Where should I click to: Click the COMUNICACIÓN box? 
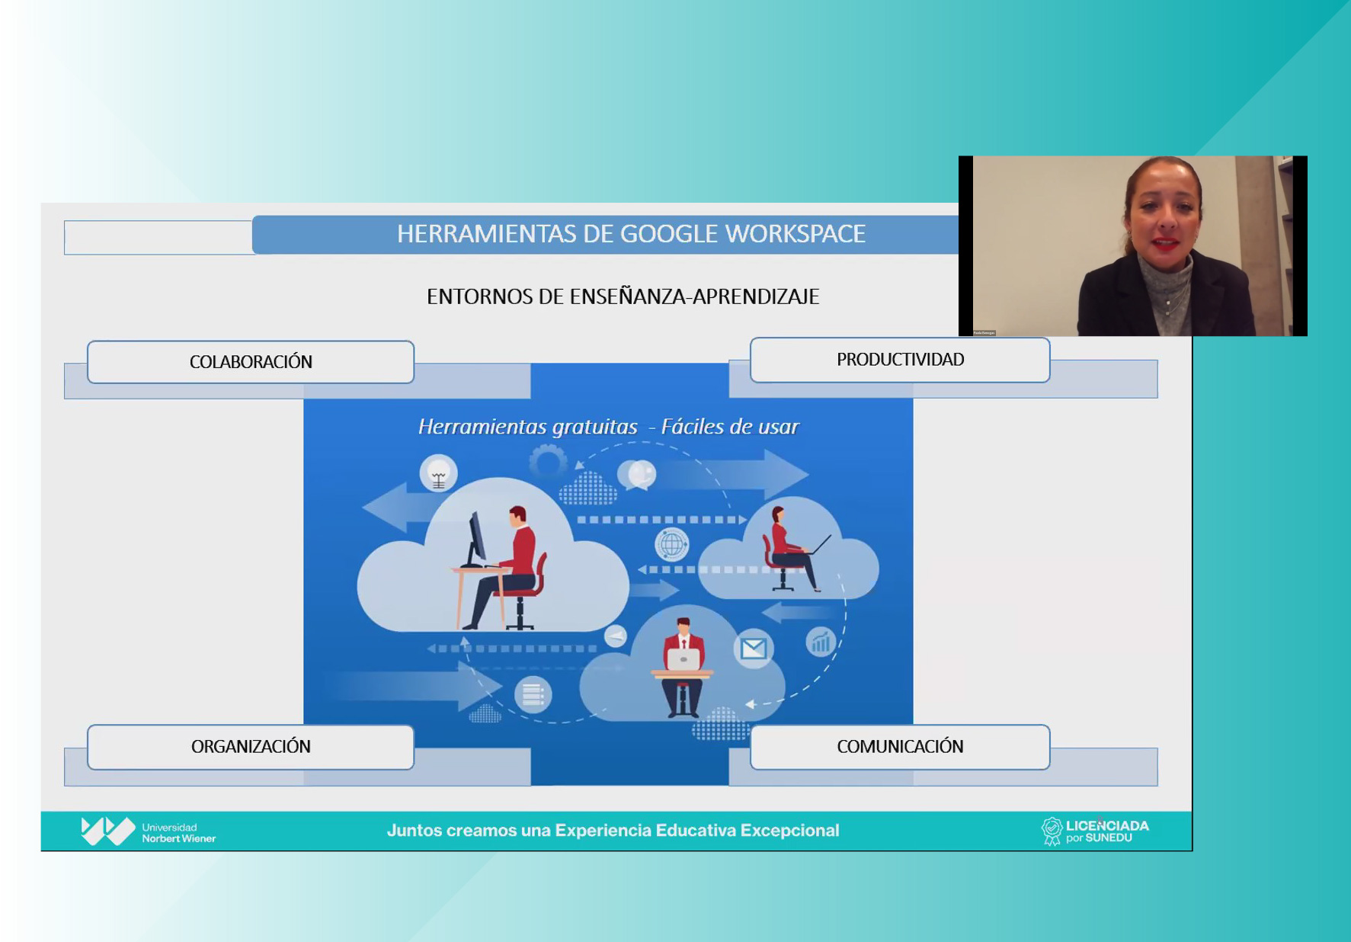(900, 747)
